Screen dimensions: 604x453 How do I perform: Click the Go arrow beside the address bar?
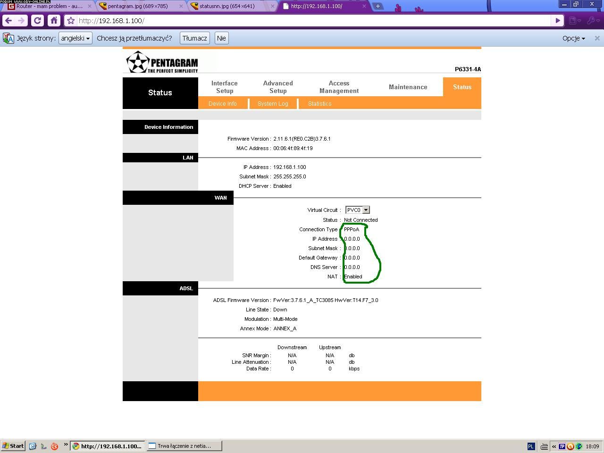[557, 21]
